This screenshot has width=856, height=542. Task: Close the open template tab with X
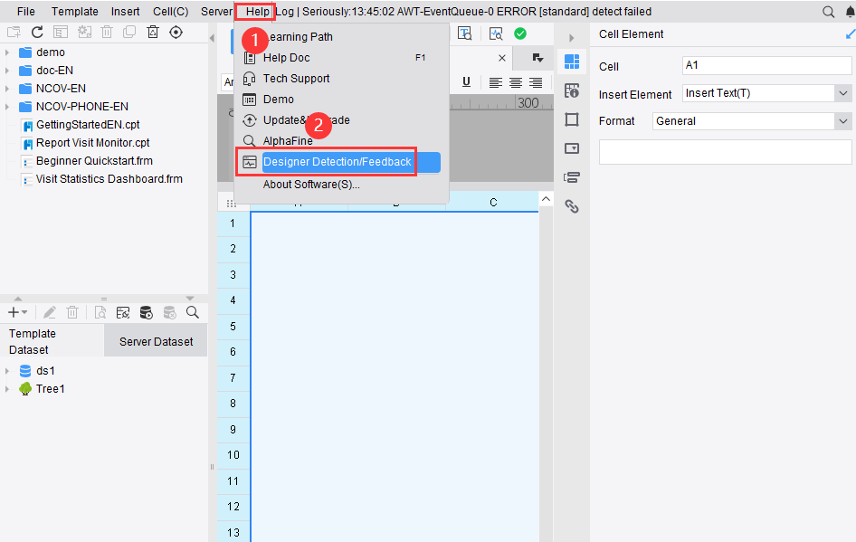(x=502, y=58)
